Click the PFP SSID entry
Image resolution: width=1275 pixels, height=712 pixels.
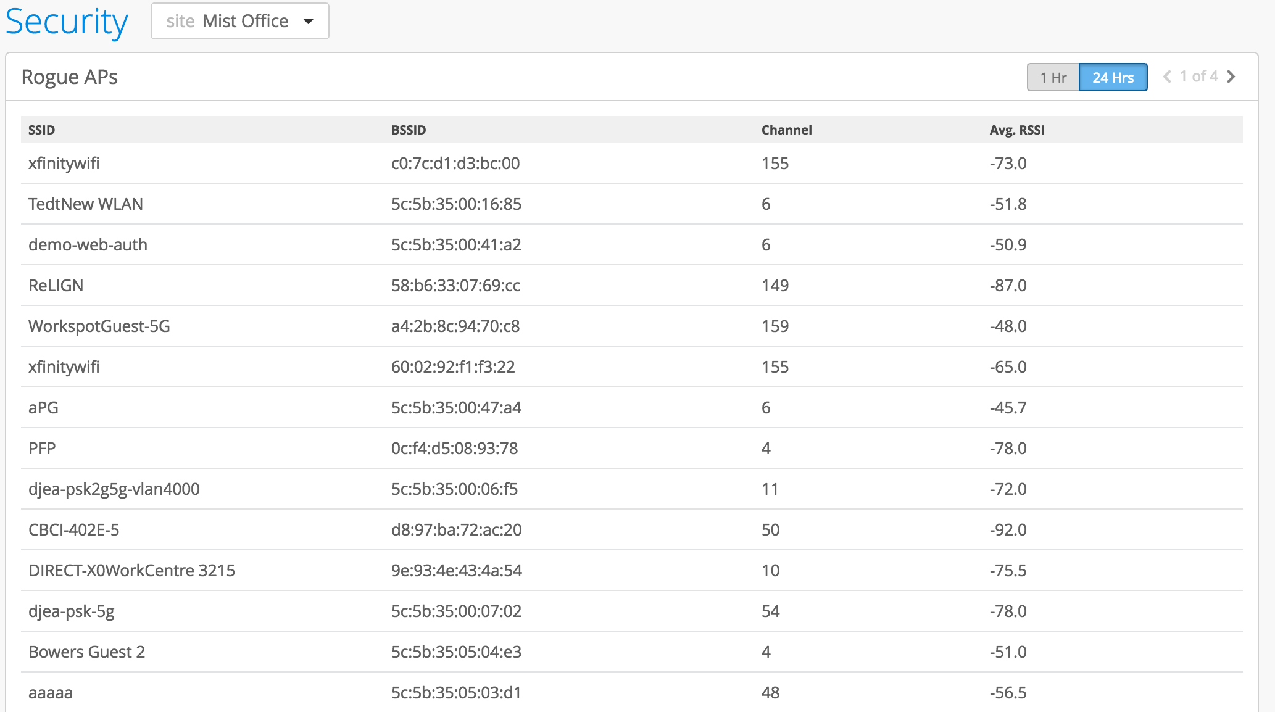pos(42,448)
